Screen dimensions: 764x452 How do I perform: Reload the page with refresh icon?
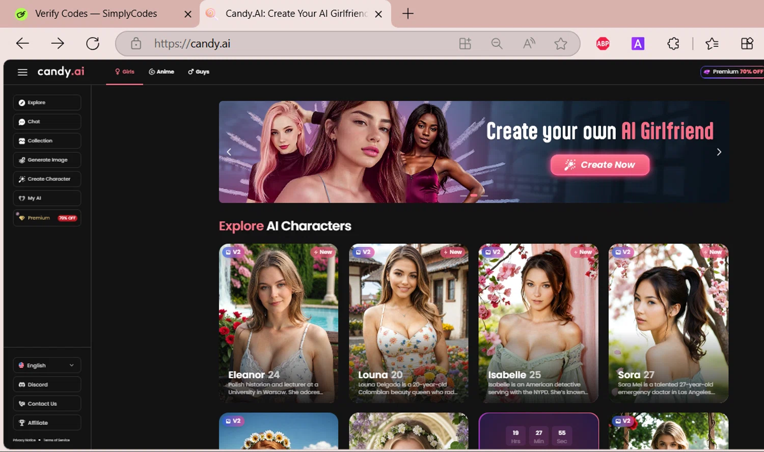(x=93, y=44)
